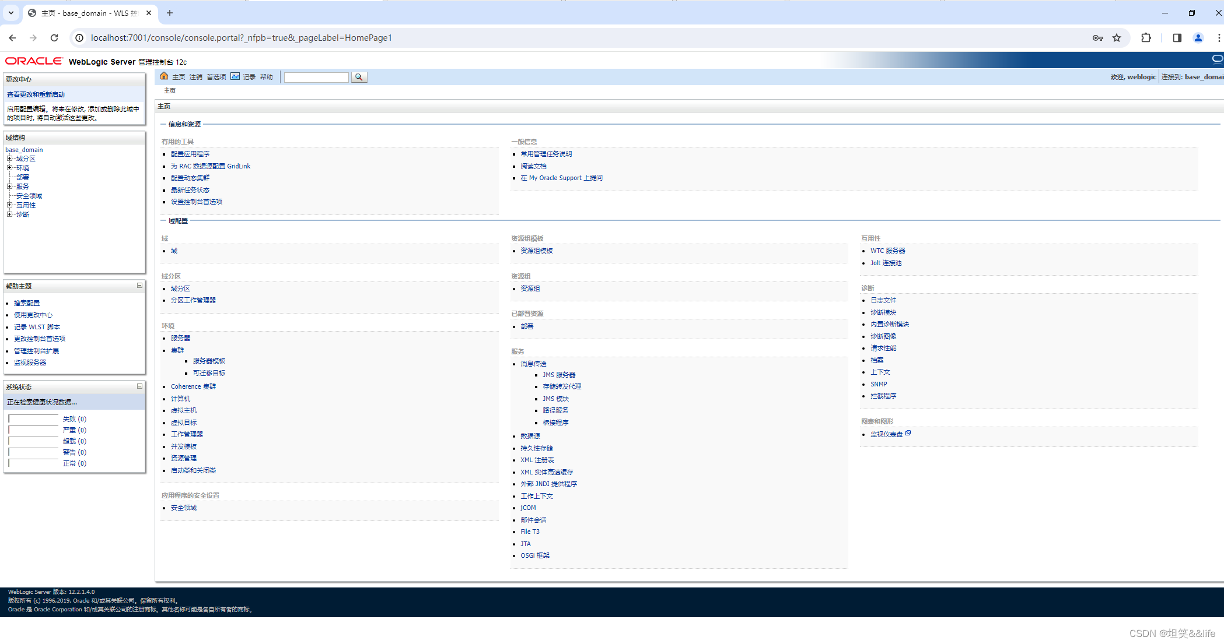Viewport: 1224px width, 644px height.
Task: Click the search magnifier button
Action: 359,77
